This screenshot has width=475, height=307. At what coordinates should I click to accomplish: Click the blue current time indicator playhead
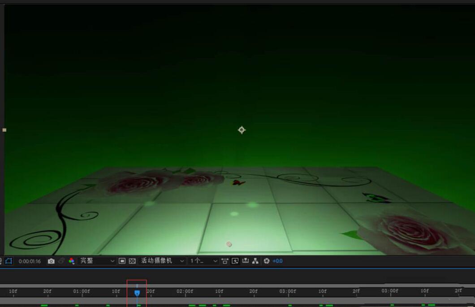click(137, 293)
